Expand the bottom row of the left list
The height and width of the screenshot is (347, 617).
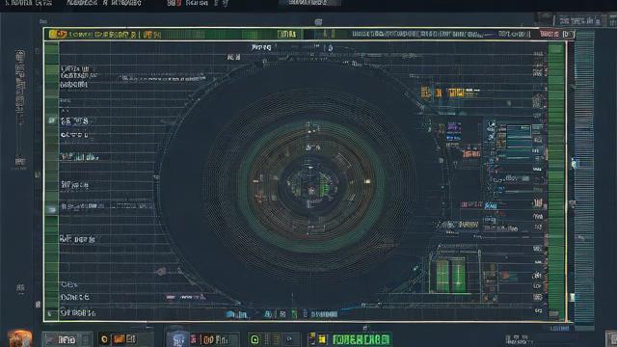(x=78, y=313)
